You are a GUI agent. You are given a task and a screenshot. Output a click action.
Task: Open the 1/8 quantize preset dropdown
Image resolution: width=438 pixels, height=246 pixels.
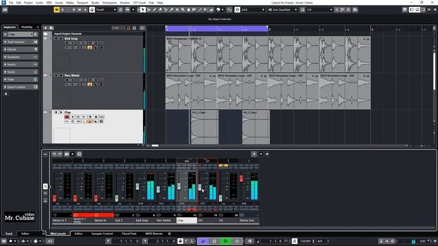[x=320, y=10]
